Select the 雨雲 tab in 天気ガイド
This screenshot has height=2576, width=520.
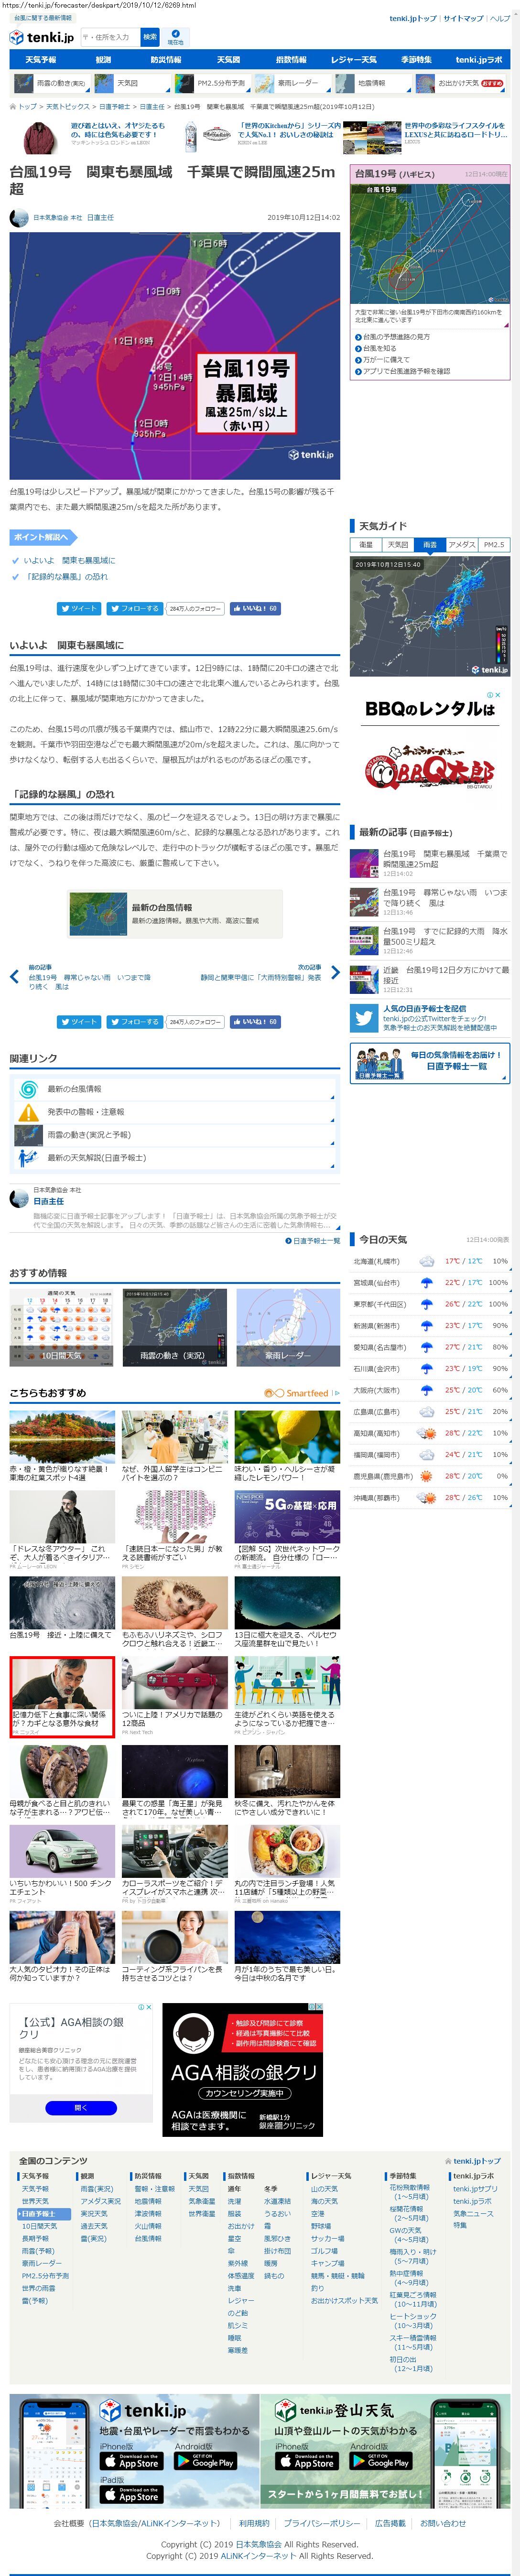click(x=430, y=545)
